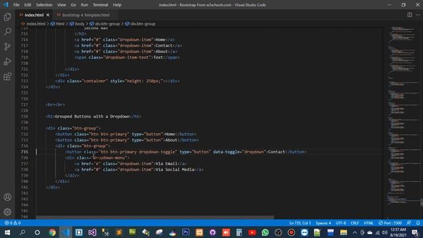The image size is (423, 238).
Task: Open Run and Debug view
Action: point(7,61)
